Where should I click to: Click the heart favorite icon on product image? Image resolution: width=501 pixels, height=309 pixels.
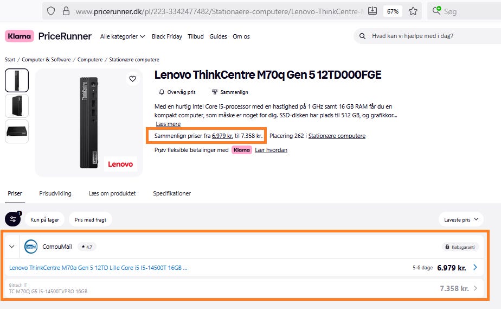[x=132, y=79]
